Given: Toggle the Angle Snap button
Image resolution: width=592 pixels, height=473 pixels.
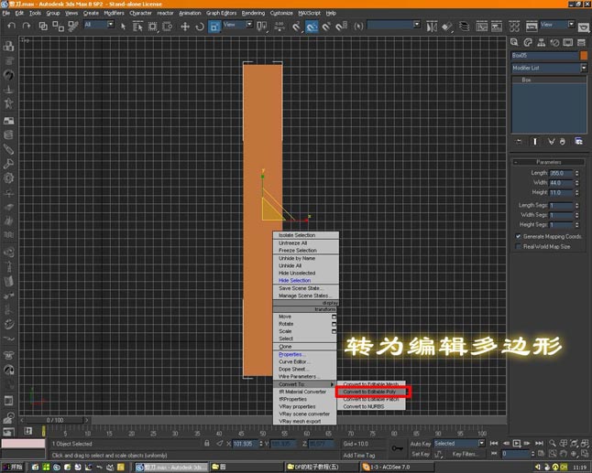Looking at the screenshot, I should (312, 27).
